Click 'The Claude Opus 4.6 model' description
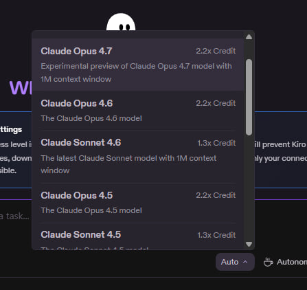The image size is (307, 290). pyautogui.click(x=91, y=118)
